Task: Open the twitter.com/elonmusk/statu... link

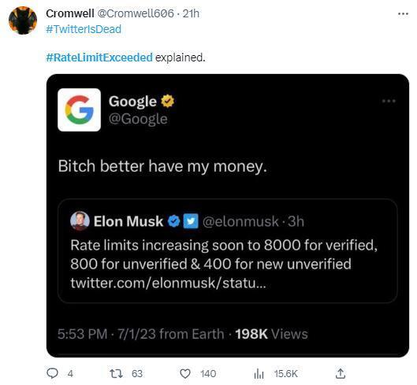Action: (x=168, y=283)
